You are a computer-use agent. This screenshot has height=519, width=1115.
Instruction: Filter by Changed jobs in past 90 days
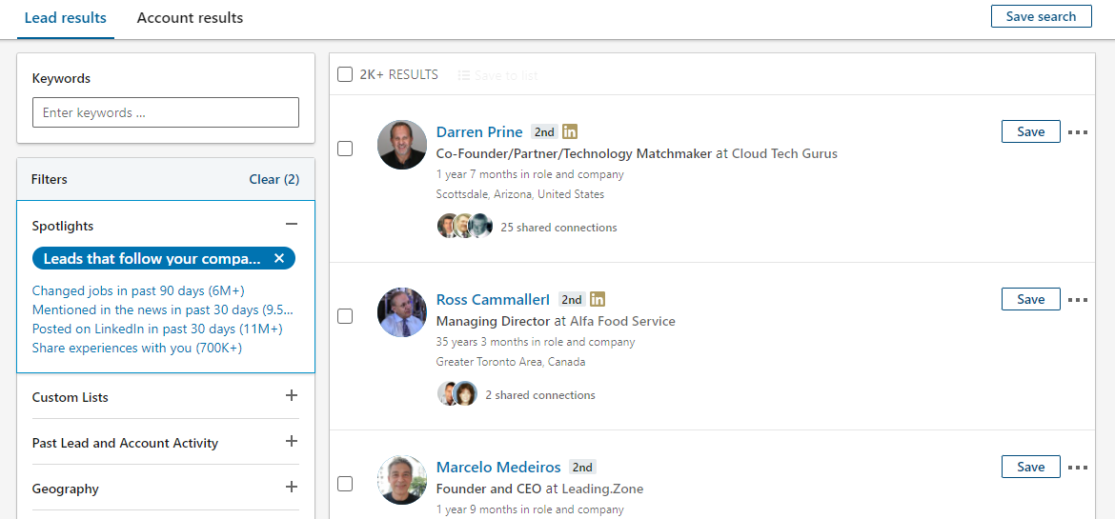coord(139,290)
